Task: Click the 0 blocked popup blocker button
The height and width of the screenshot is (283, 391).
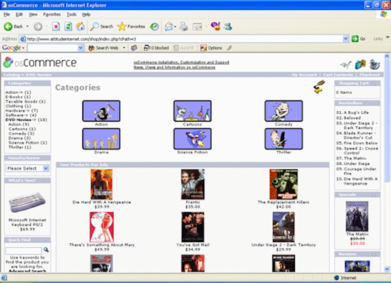Action: (x=157, y=48)
